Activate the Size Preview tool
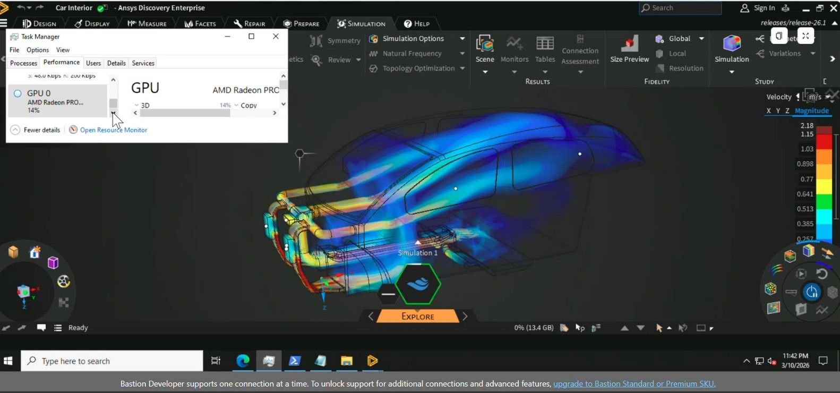 tap(630, 49)
